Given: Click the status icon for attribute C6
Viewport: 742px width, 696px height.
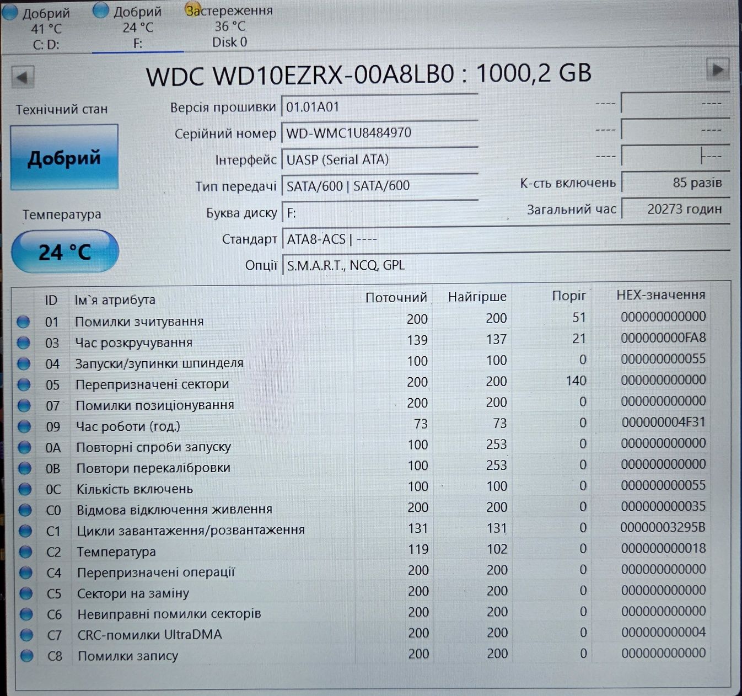Looking at the screenshot, I should click(26, 614).
